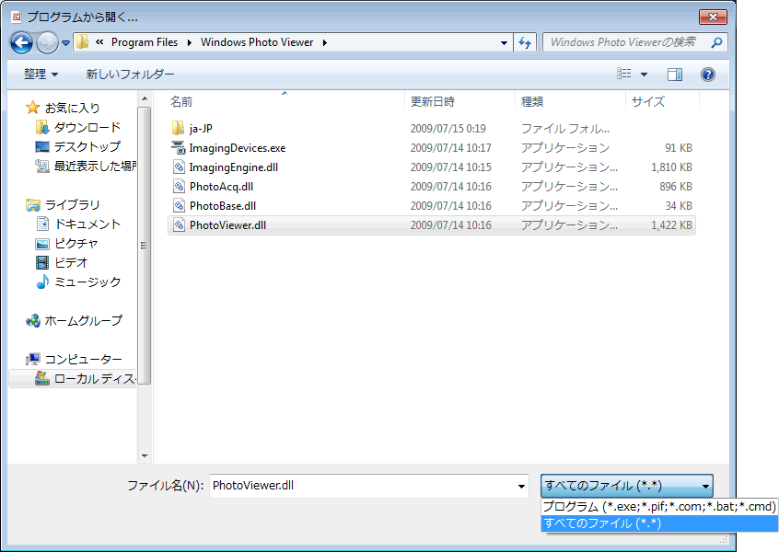Click the ダウンロード folder icon
The image size is (779, 552).
[42, 127]
